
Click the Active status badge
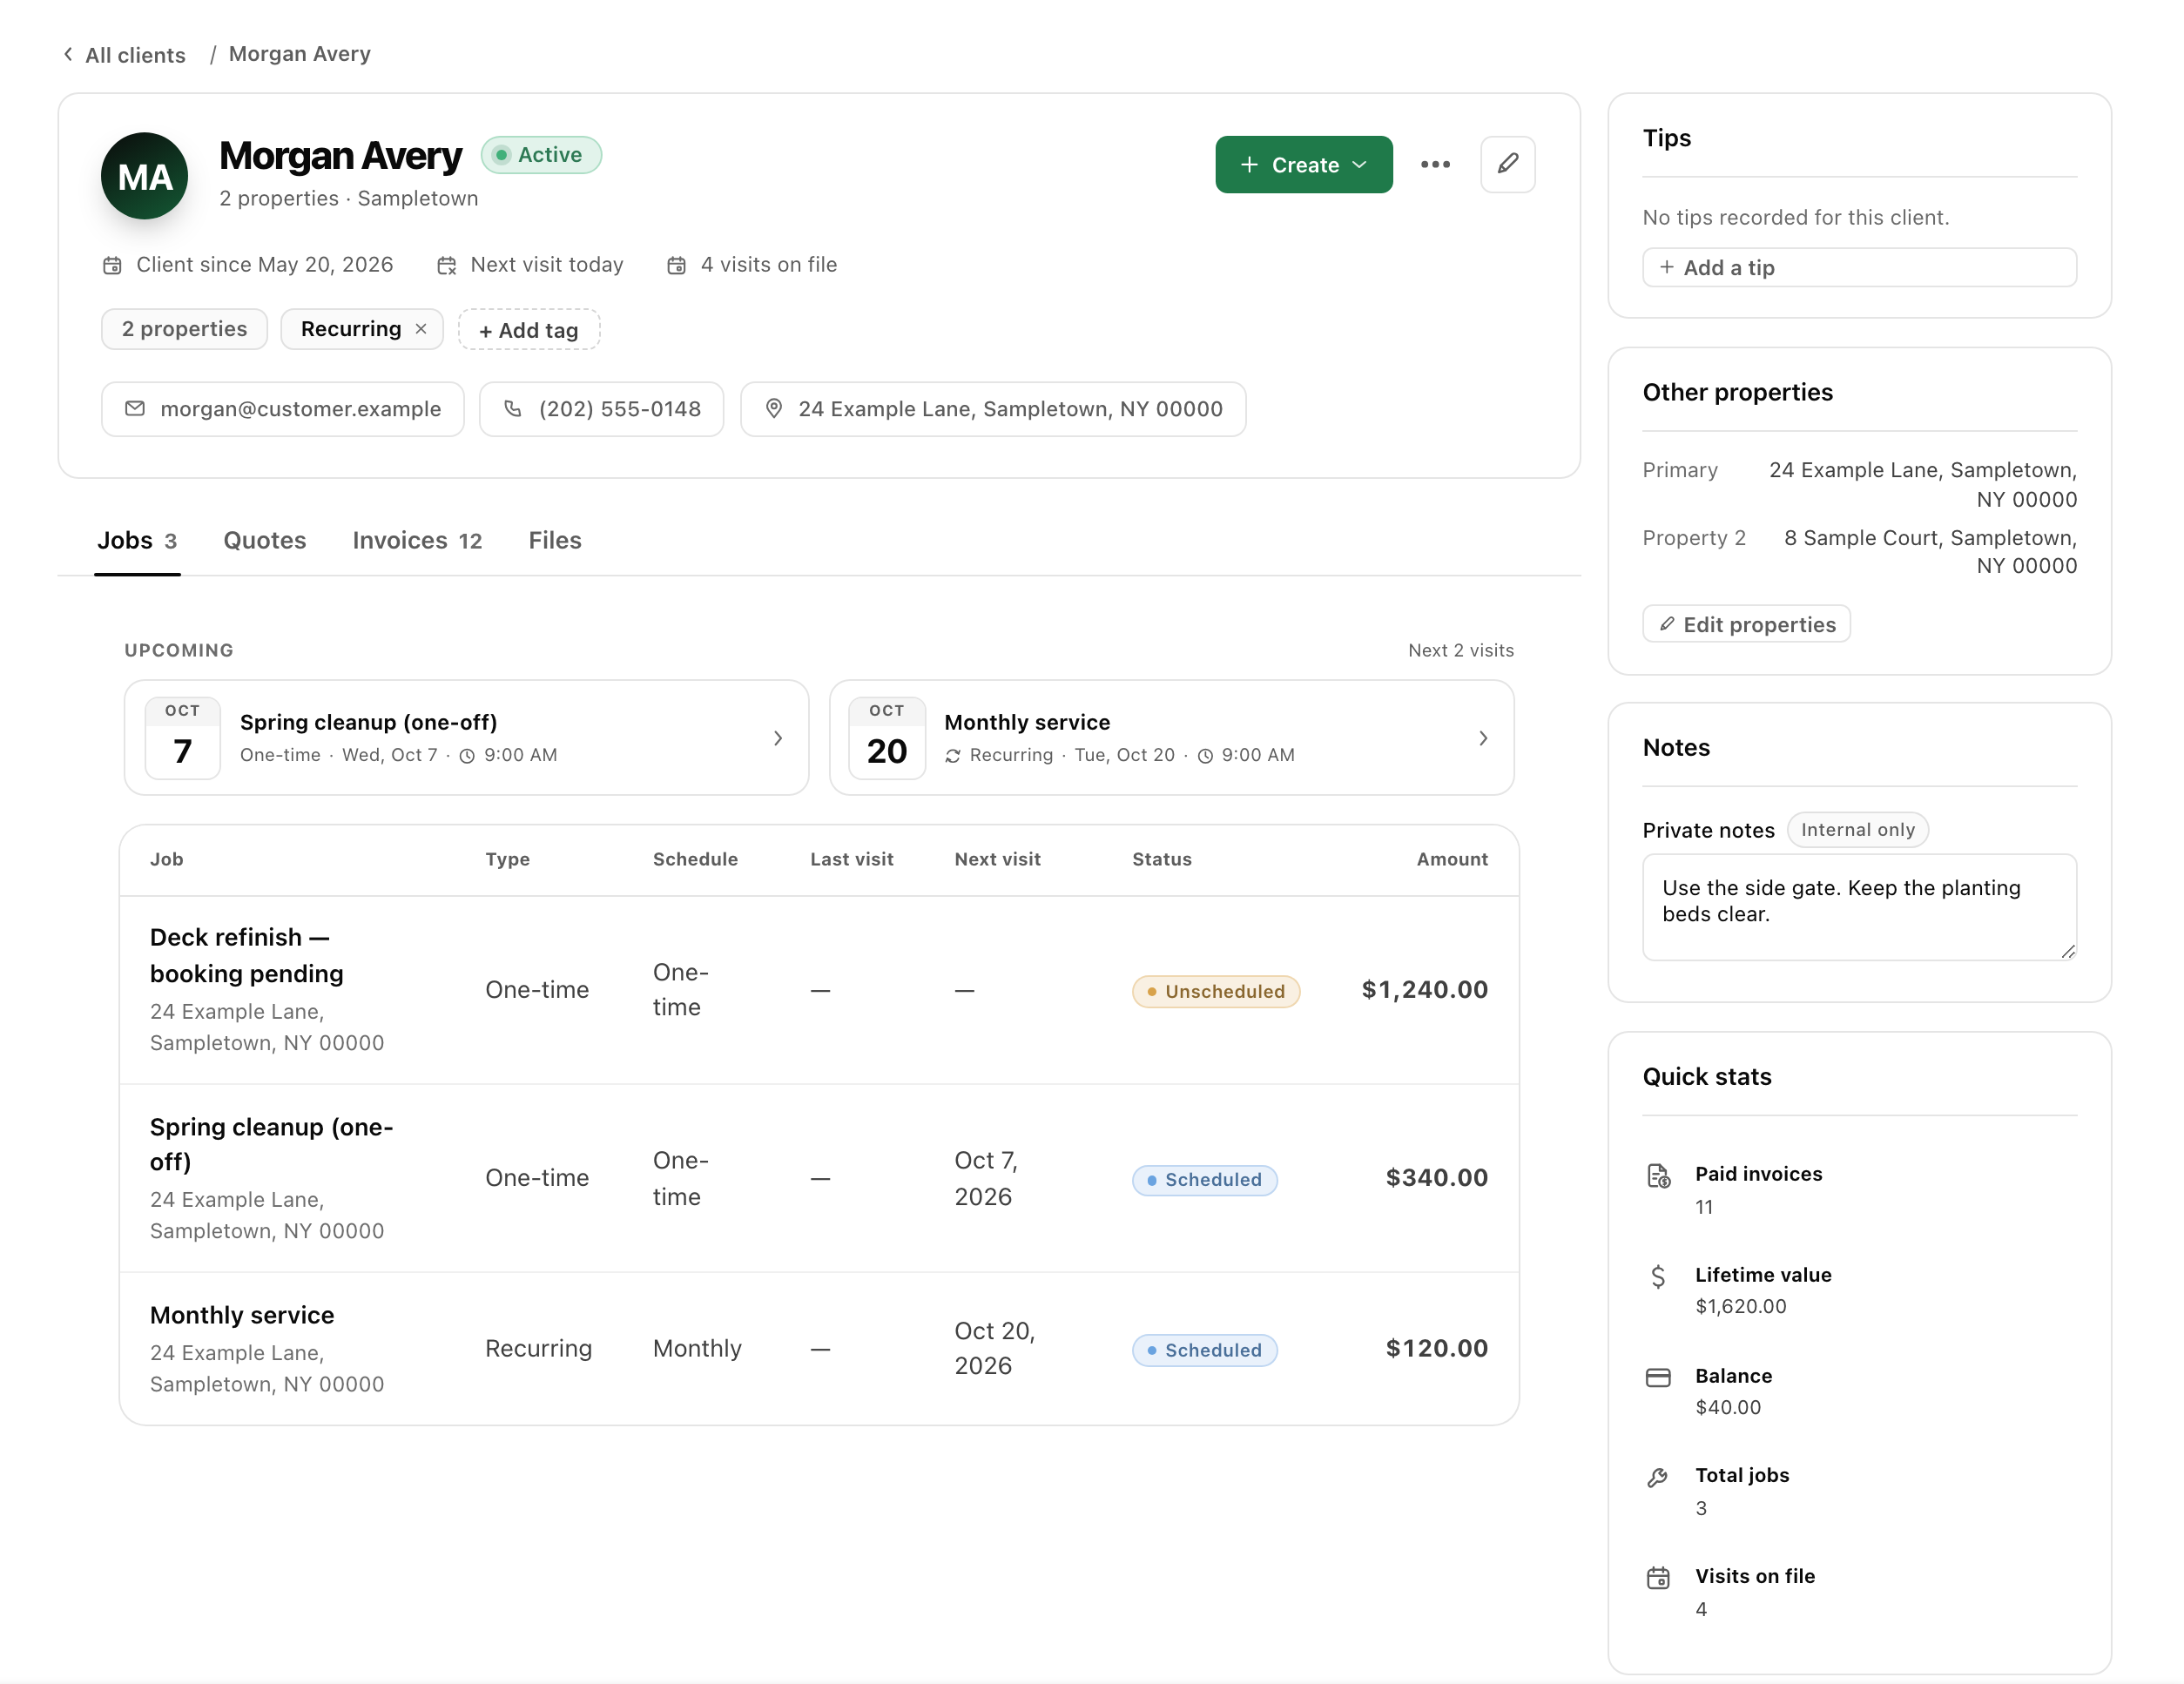[541, 155]
